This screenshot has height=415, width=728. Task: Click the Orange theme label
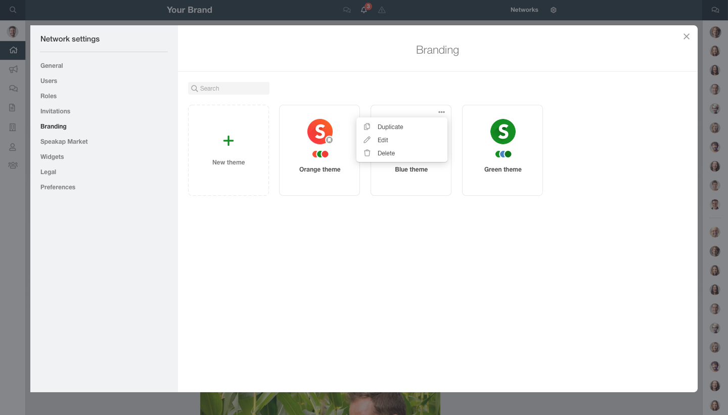(x=320, y=170)
